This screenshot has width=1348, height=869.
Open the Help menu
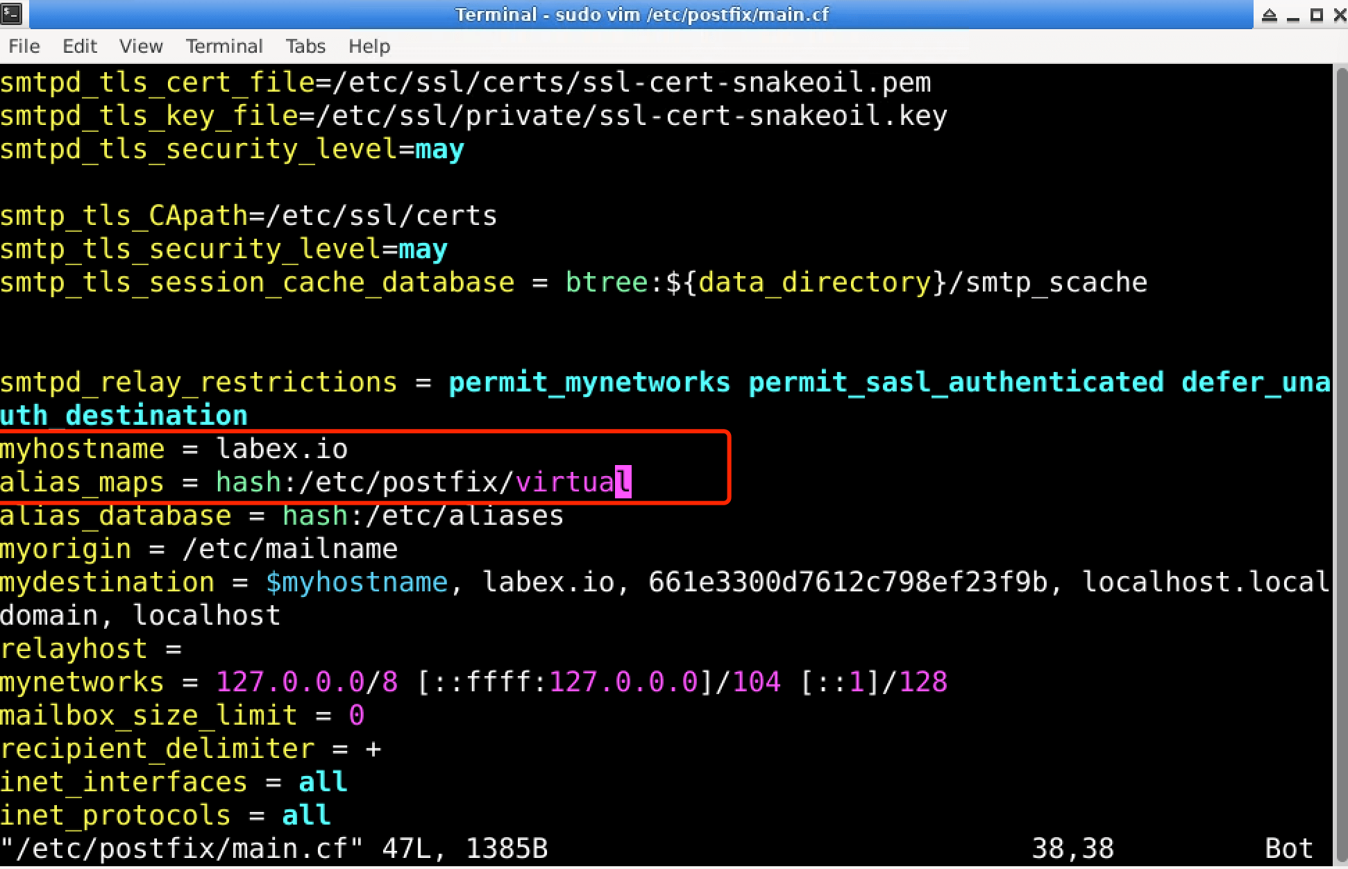pyautogui.click(x=369, y=46)
